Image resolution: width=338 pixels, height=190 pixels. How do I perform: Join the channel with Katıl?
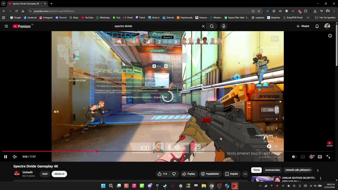coord(45,174)
